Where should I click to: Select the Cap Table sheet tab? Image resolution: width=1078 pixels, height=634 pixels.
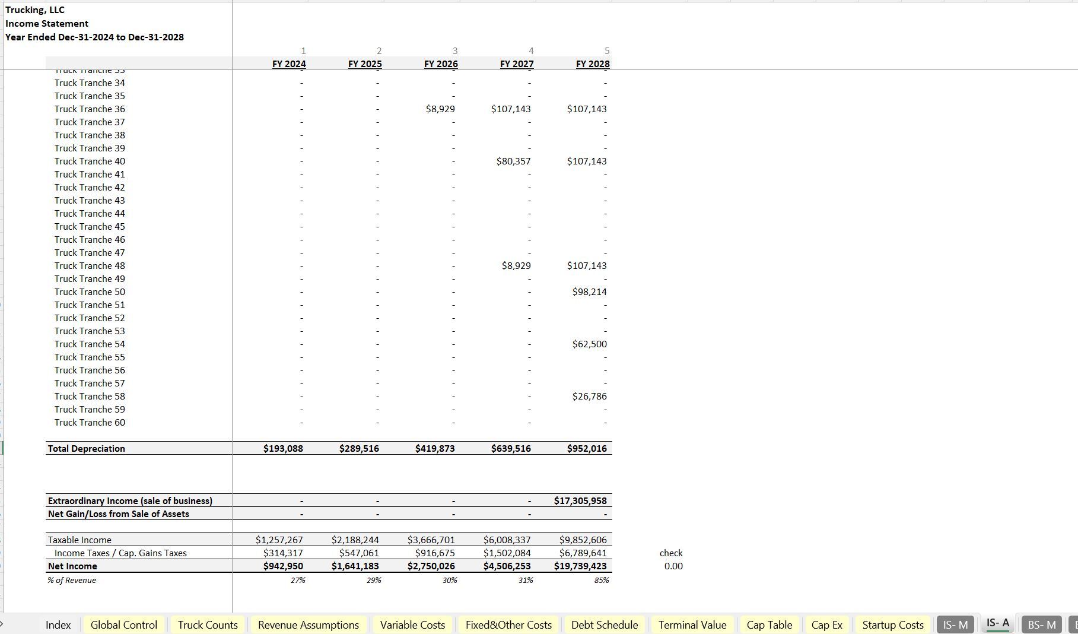tap(769, 625)
